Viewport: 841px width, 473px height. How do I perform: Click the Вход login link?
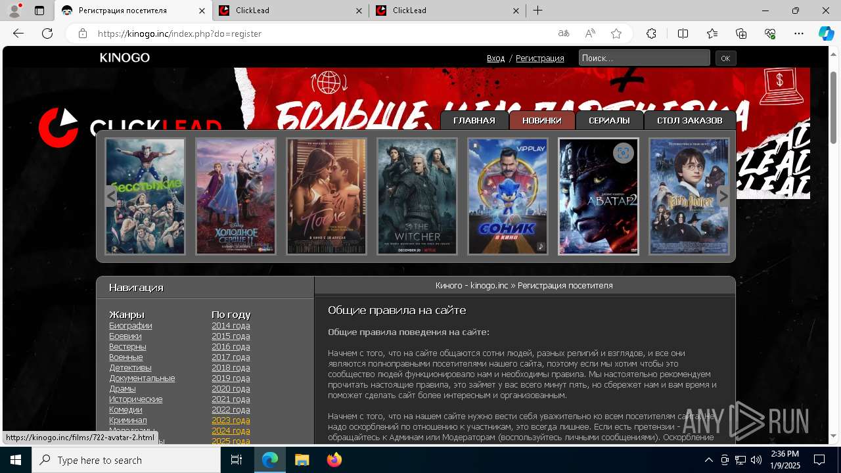click(495, 58)
